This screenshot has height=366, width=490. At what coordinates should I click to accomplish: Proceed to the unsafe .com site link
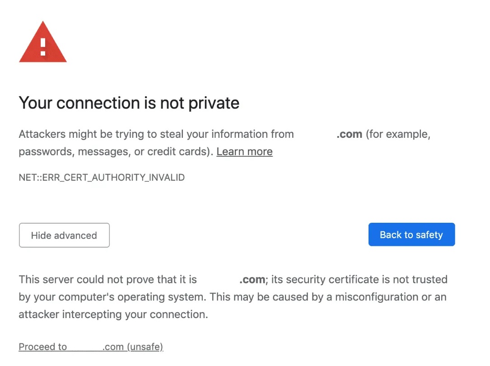point(90,347)
